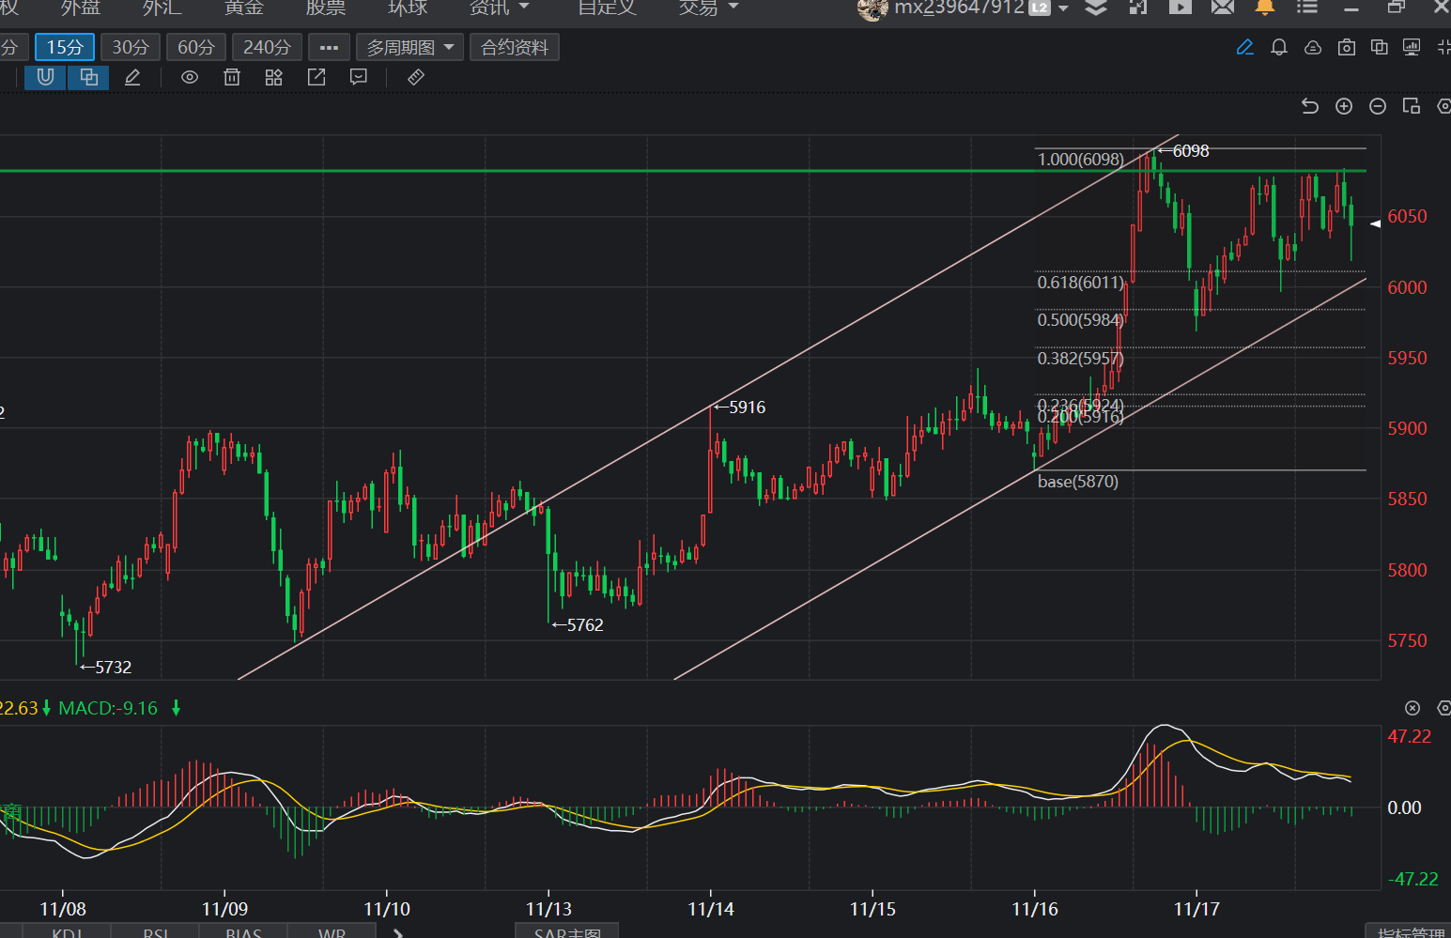Click the cloud sync icon
The height and width of the screenshot is (938, 1451).
click(x=1313, y=47)
